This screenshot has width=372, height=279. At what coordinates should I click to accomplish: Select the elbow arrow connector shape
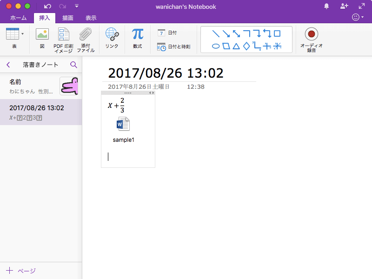(x=257, y=33)
